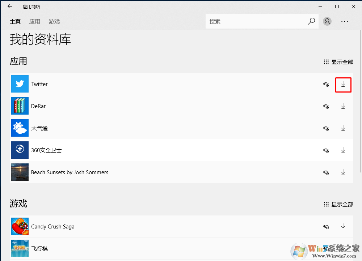Open the DeRar app icon

pos(20,106)
